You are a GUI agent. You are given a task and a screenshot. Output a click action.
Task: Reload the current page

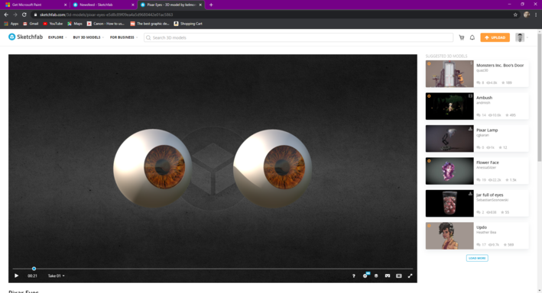click(x=24, y=14)
